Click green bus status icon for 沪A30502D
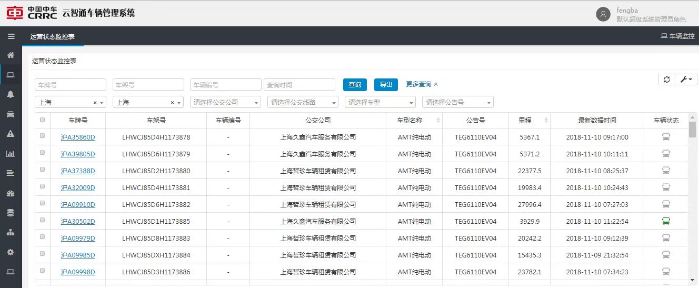The width and height of the screenshot is (699, 288). [666, 222]
